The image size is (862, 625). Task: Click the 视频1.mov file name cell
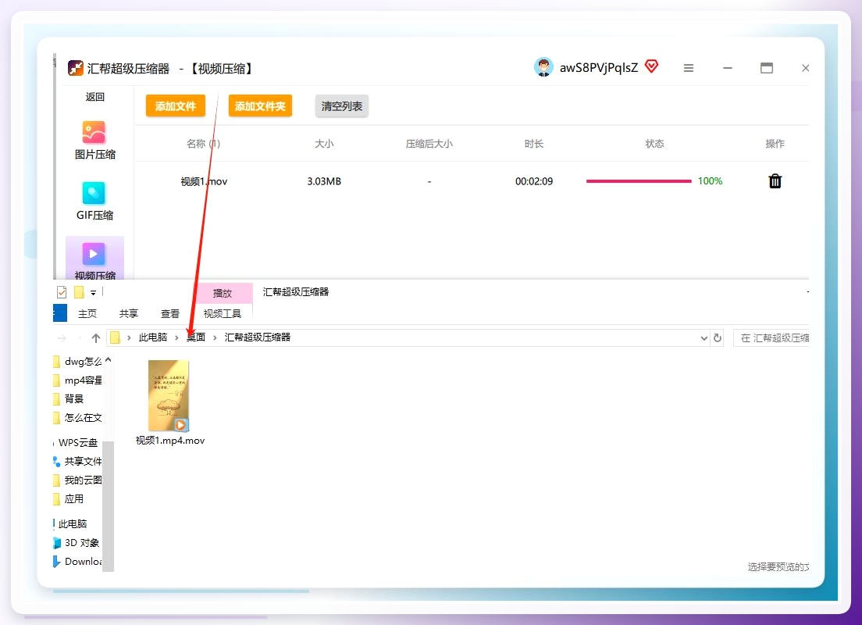(204, 181)
